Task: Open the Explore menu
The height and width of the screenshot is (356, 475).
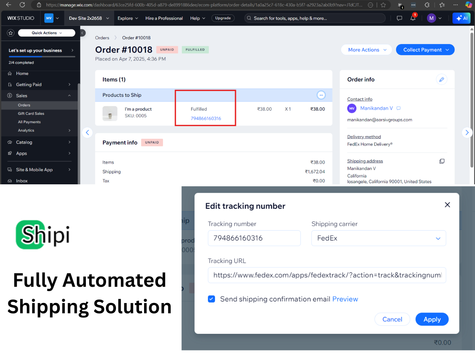Action: coord(127,18)
